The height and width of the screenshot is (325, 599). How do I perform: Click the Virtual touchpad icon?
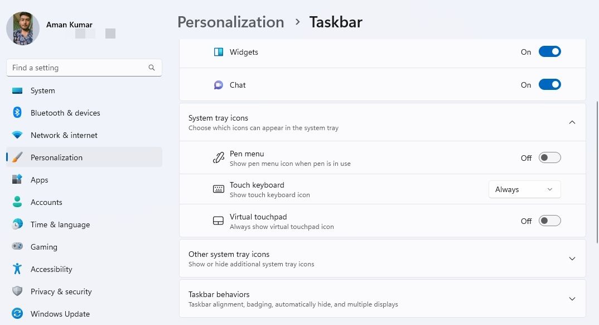point(219,221)
